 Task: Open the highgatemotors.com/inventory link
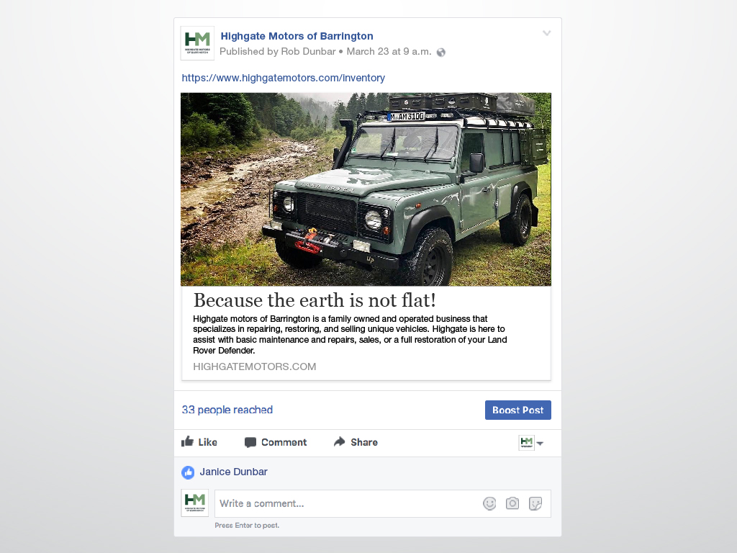click(284, 78)
